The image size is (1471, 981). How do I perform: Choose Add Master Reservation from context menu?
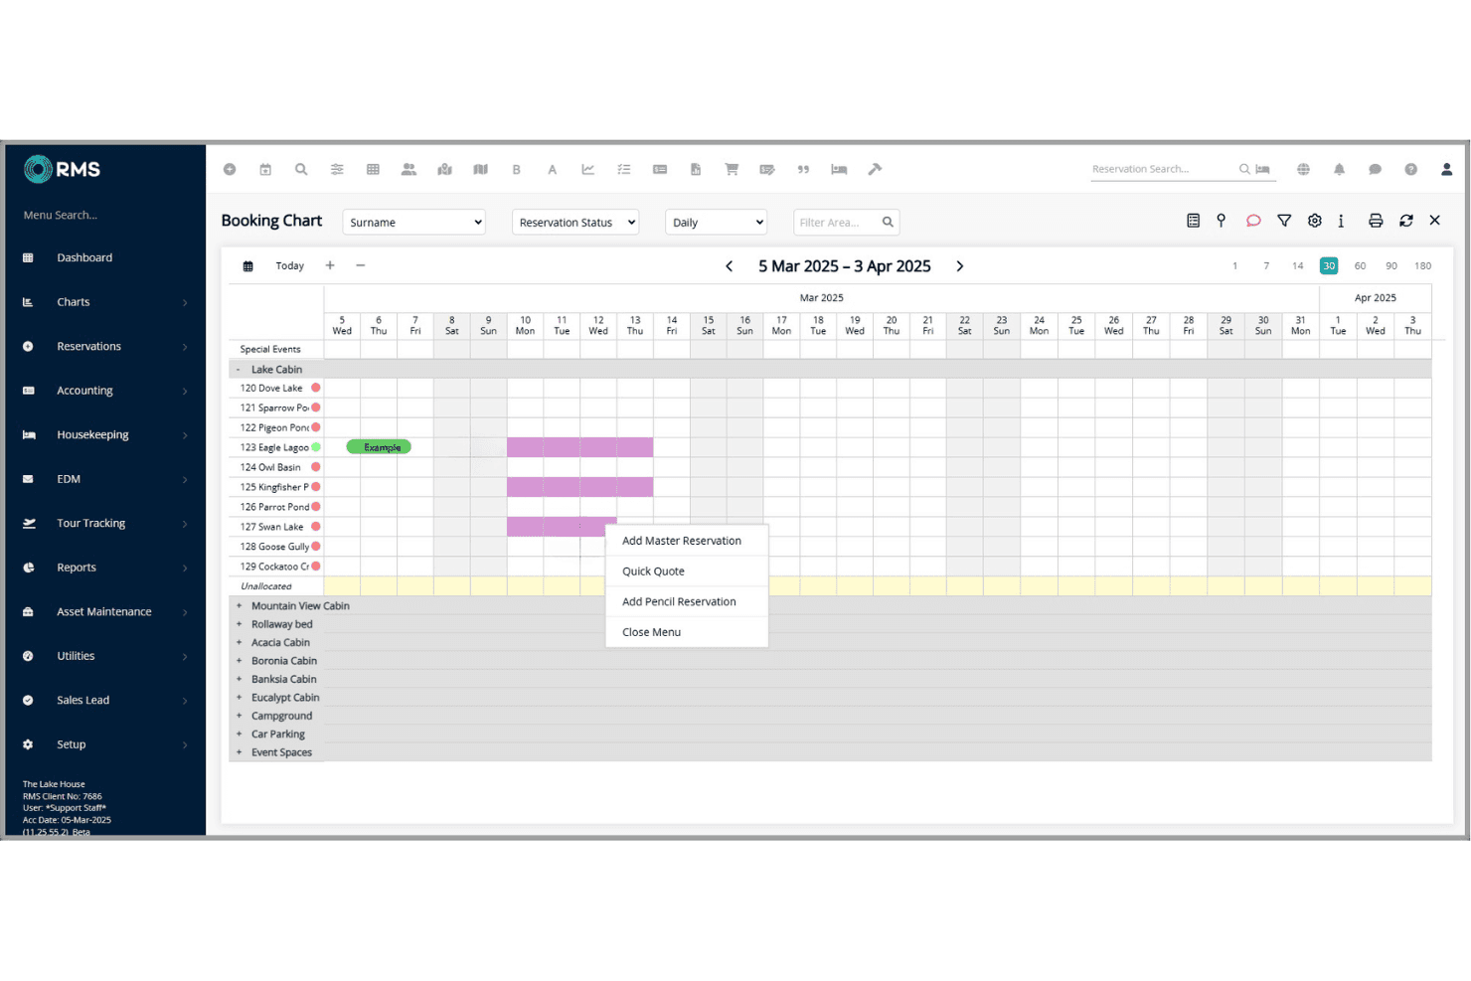click(687, 541)
